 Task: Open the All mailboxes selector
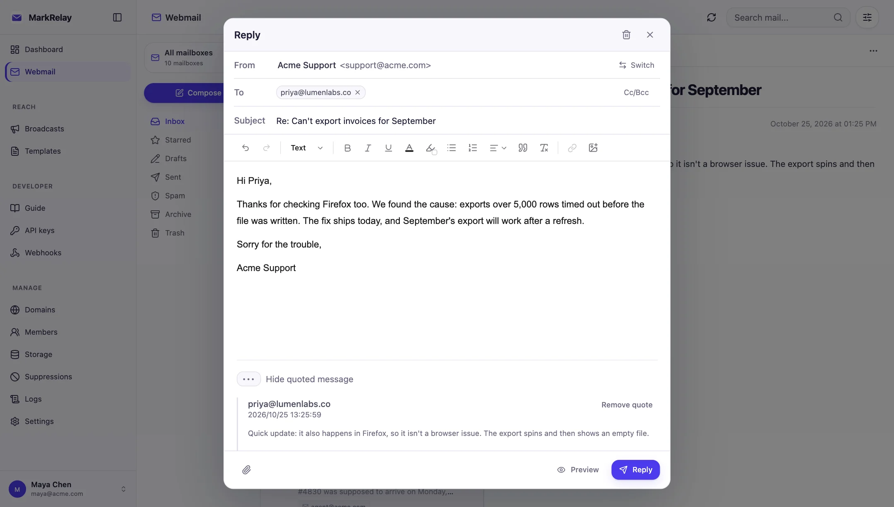pos(185,57)
